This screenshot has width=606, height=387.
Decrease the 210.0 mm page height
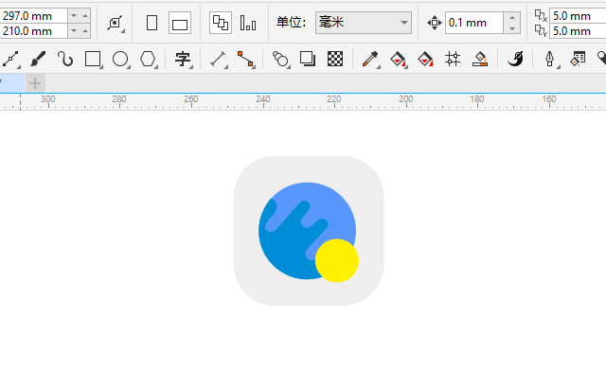(x=74, y=30)
